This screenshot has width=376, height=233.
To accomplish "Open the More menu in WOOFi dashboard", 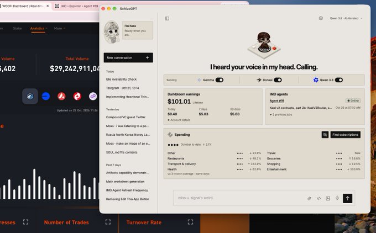I will (x=60, y=29).
